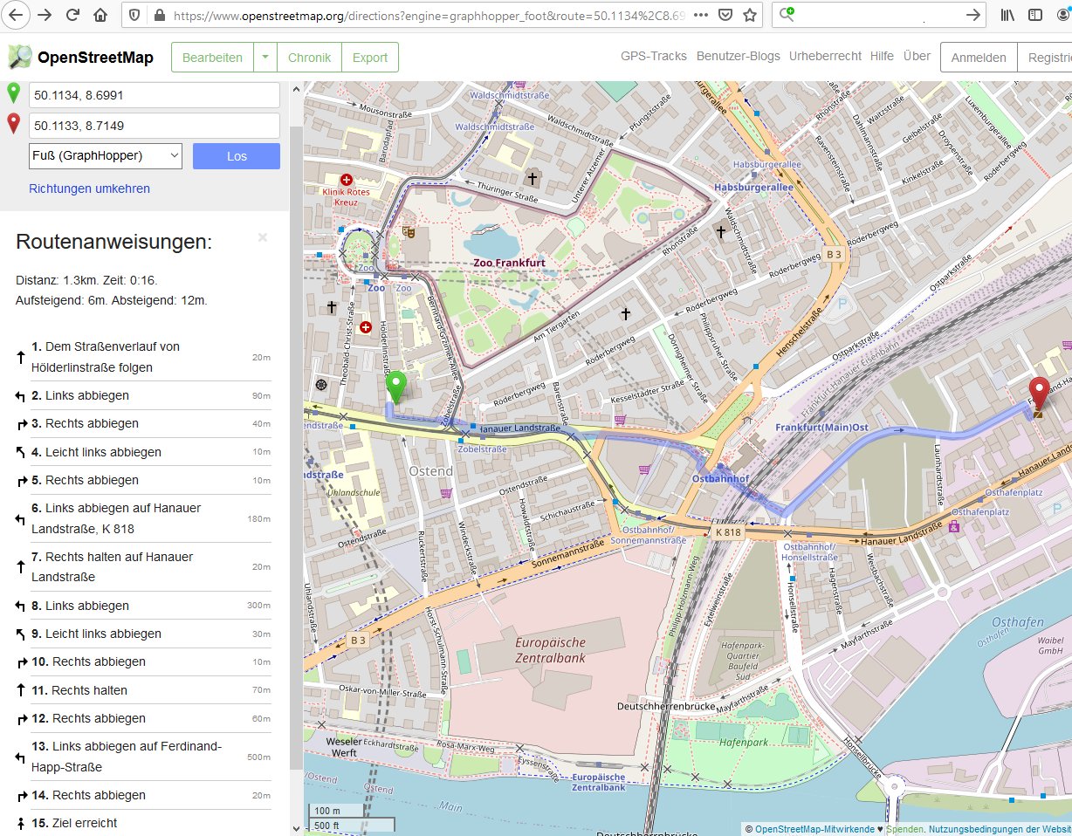Viewport: 1072px width, 836px height.
Task: Select step 2 Links abbiegen
Action: 145,395
